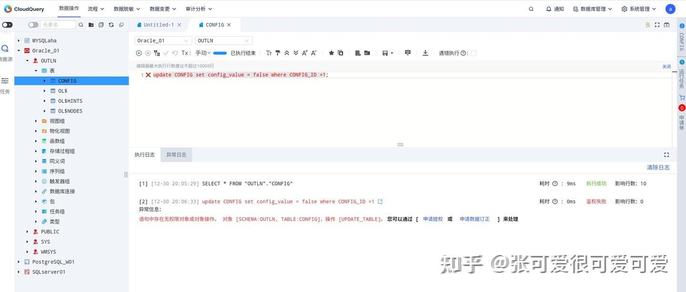686x292 pixels.
Task: Expand the OL$HINTS table node
Action: (x=44, y=100)
